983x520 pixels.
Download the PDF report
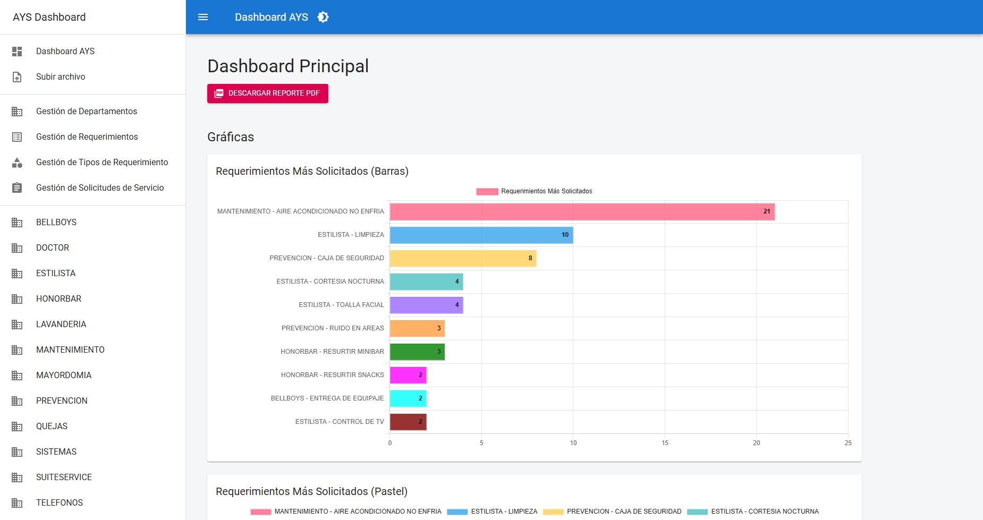[x=267, y=93]
